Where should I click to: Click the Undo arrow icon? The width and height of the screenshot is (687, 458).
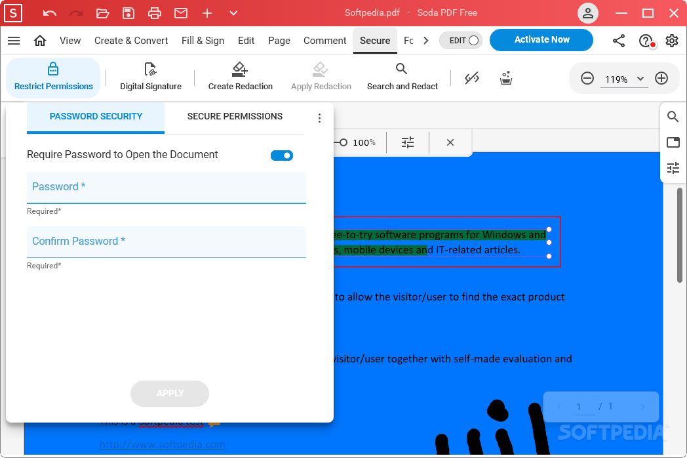coord(50,13)
